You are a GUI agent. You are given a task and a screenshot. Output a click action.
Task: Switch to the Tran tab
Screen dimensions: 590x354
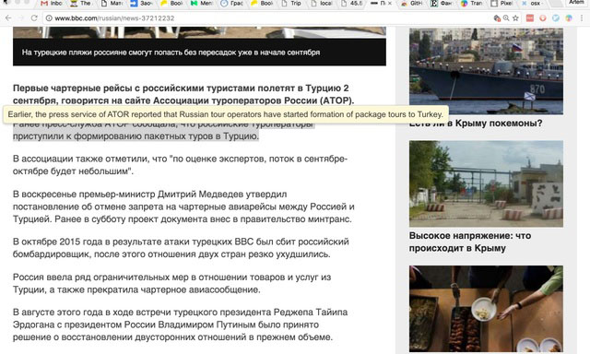472,4
